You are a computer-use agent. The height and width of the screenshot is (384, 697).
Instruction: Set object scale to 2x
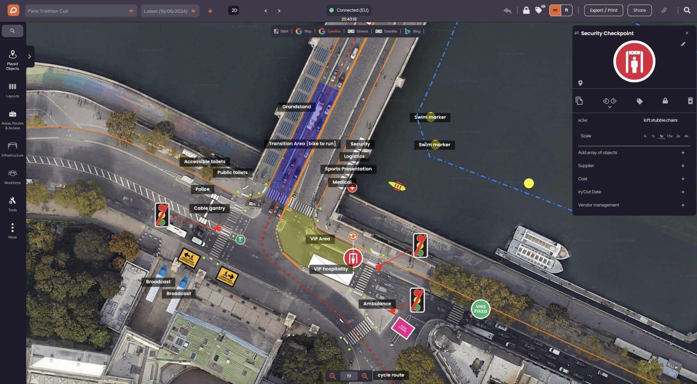[678, 136]
